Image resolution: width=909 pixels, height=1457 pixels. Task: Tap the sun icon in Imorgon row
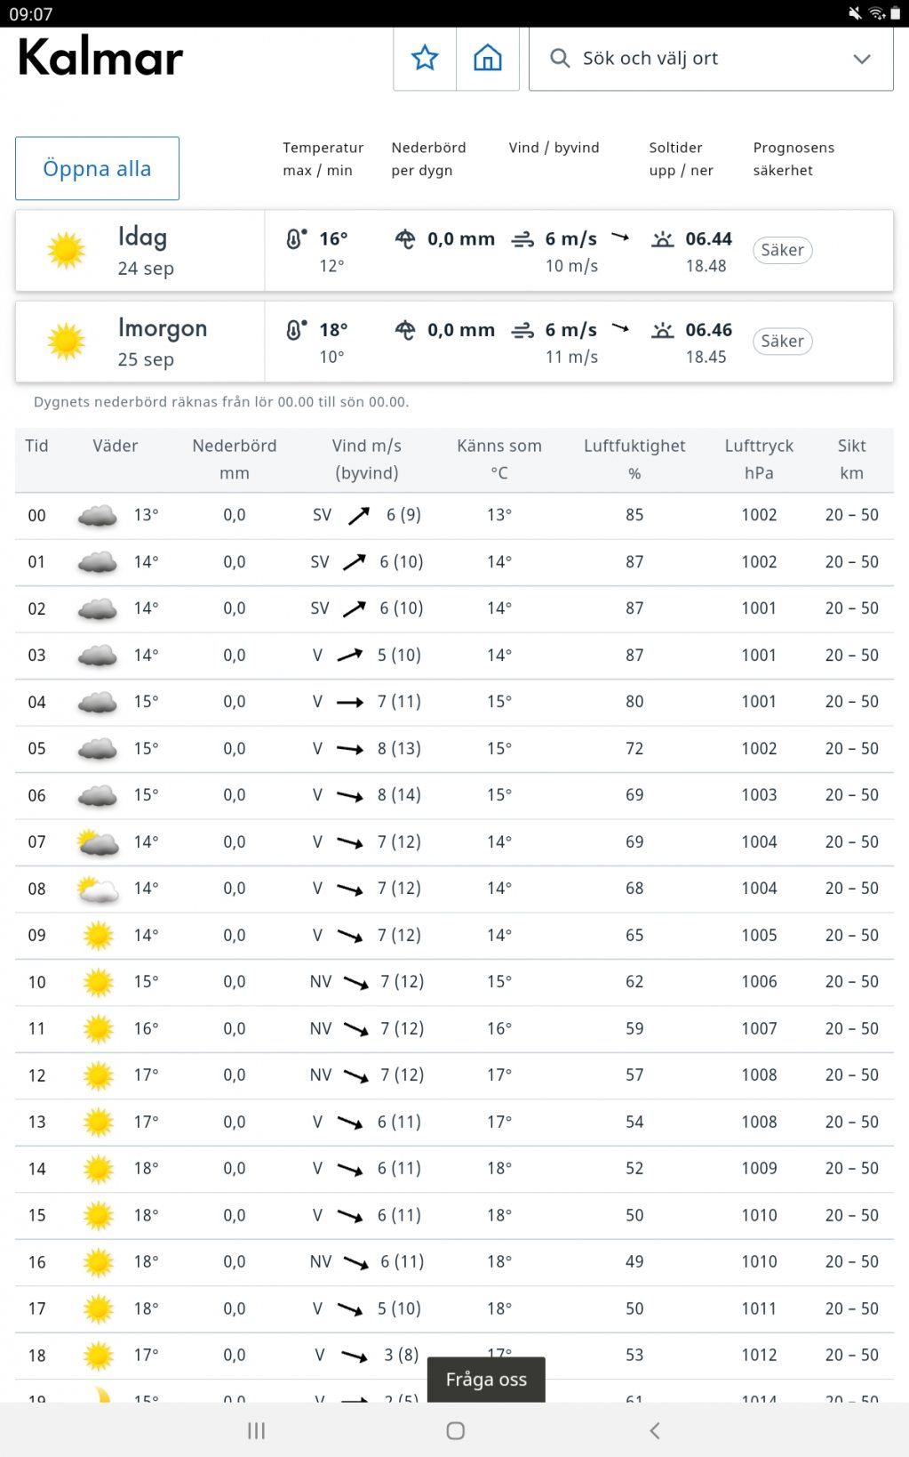pos(66,341)
